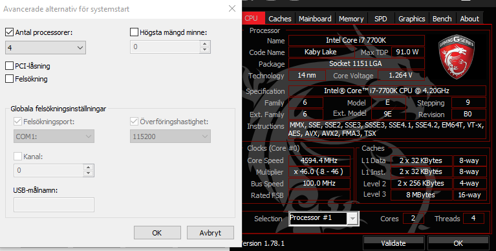Tick the PCI-låsning checkbox
The width and height of the screenshot is (496, 251).
(x=10, y=66)
